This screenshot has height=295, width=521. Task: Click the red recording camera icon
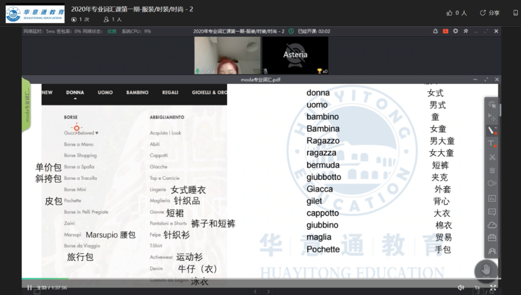pos(446,31)
